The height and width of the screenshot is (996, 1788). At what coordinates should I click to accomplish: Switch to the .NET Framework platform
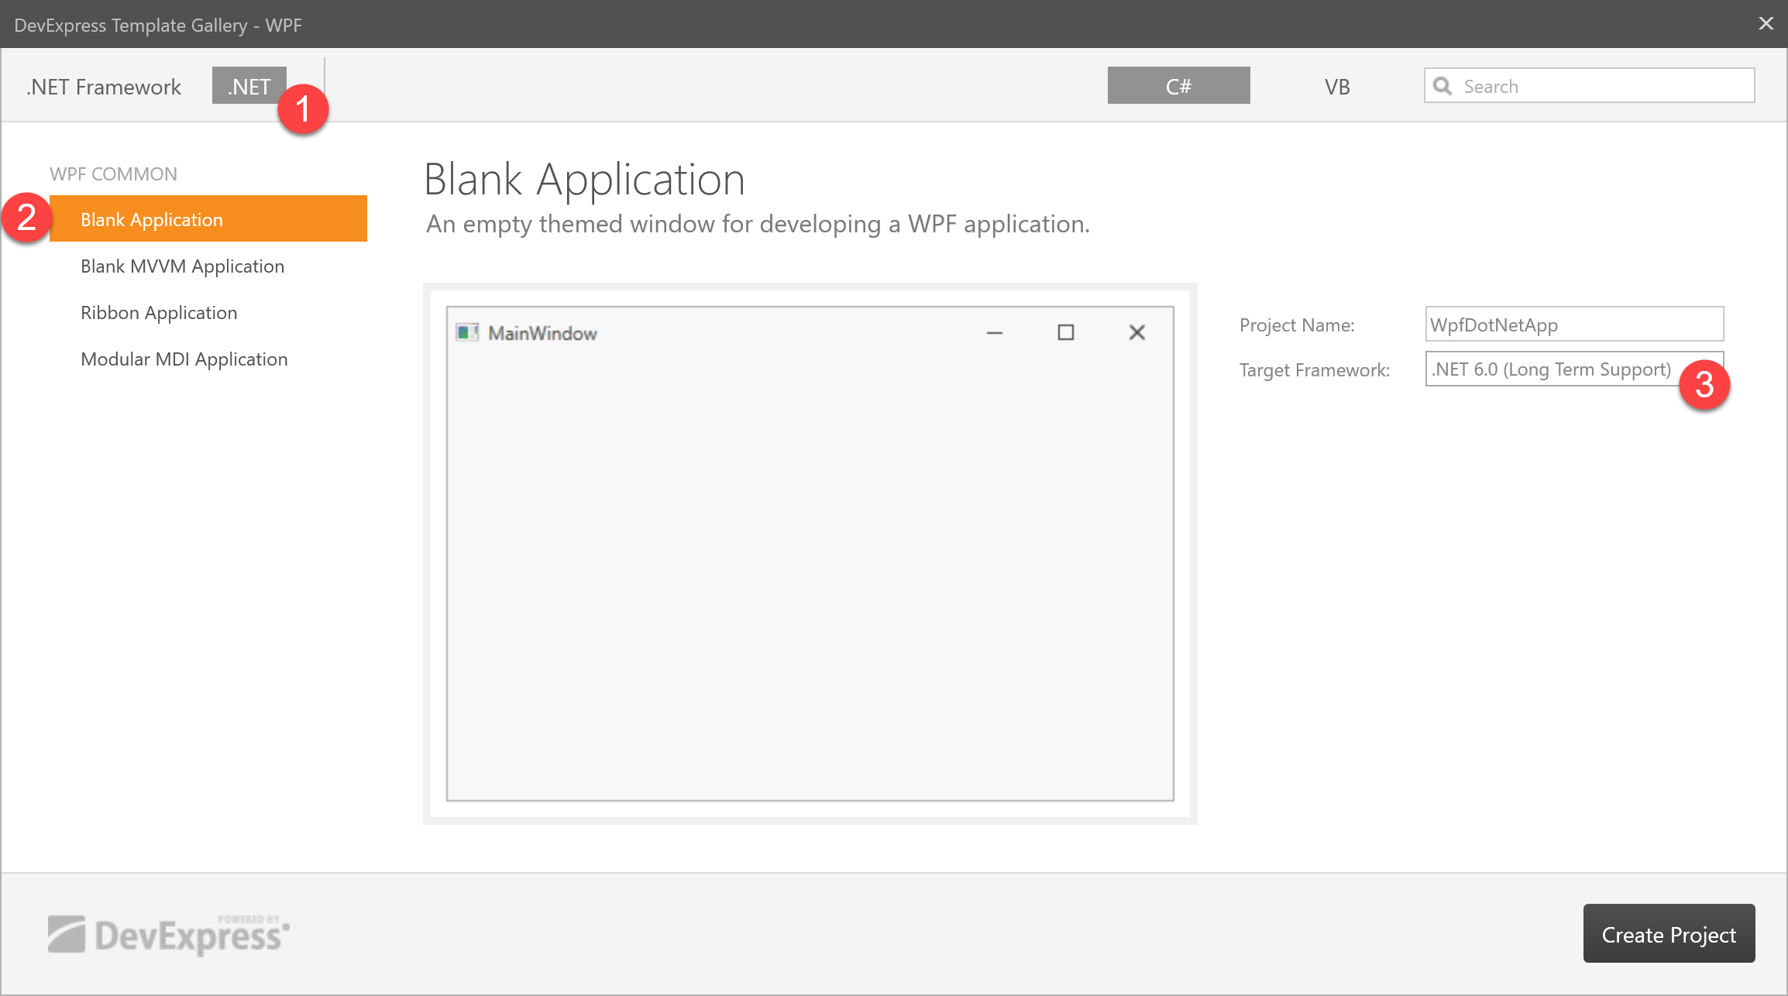coord(104,86)
